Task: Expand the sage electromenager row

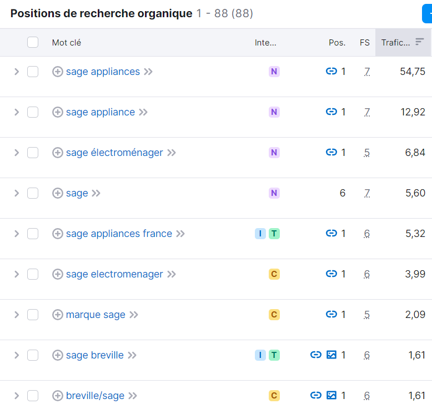Action: pos(17,274)
